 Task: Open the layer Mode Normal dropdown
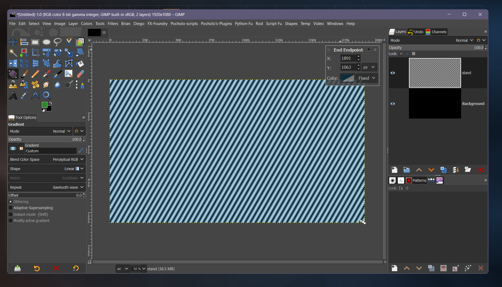[432, 40]
